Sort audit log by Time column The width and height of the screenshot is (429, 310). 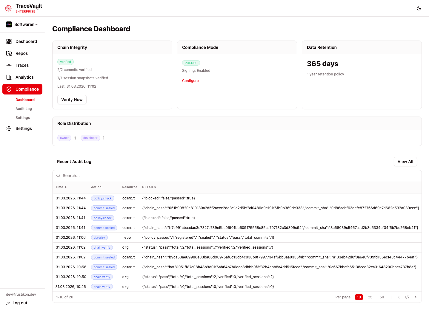(x=61, y=187)
